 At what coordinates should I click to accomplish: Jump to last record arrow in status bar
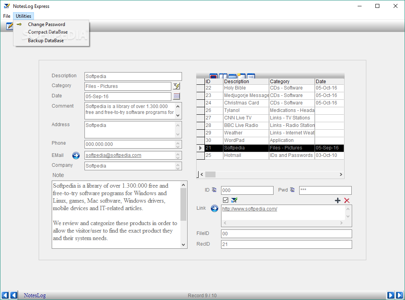click(x=399, y=295)
